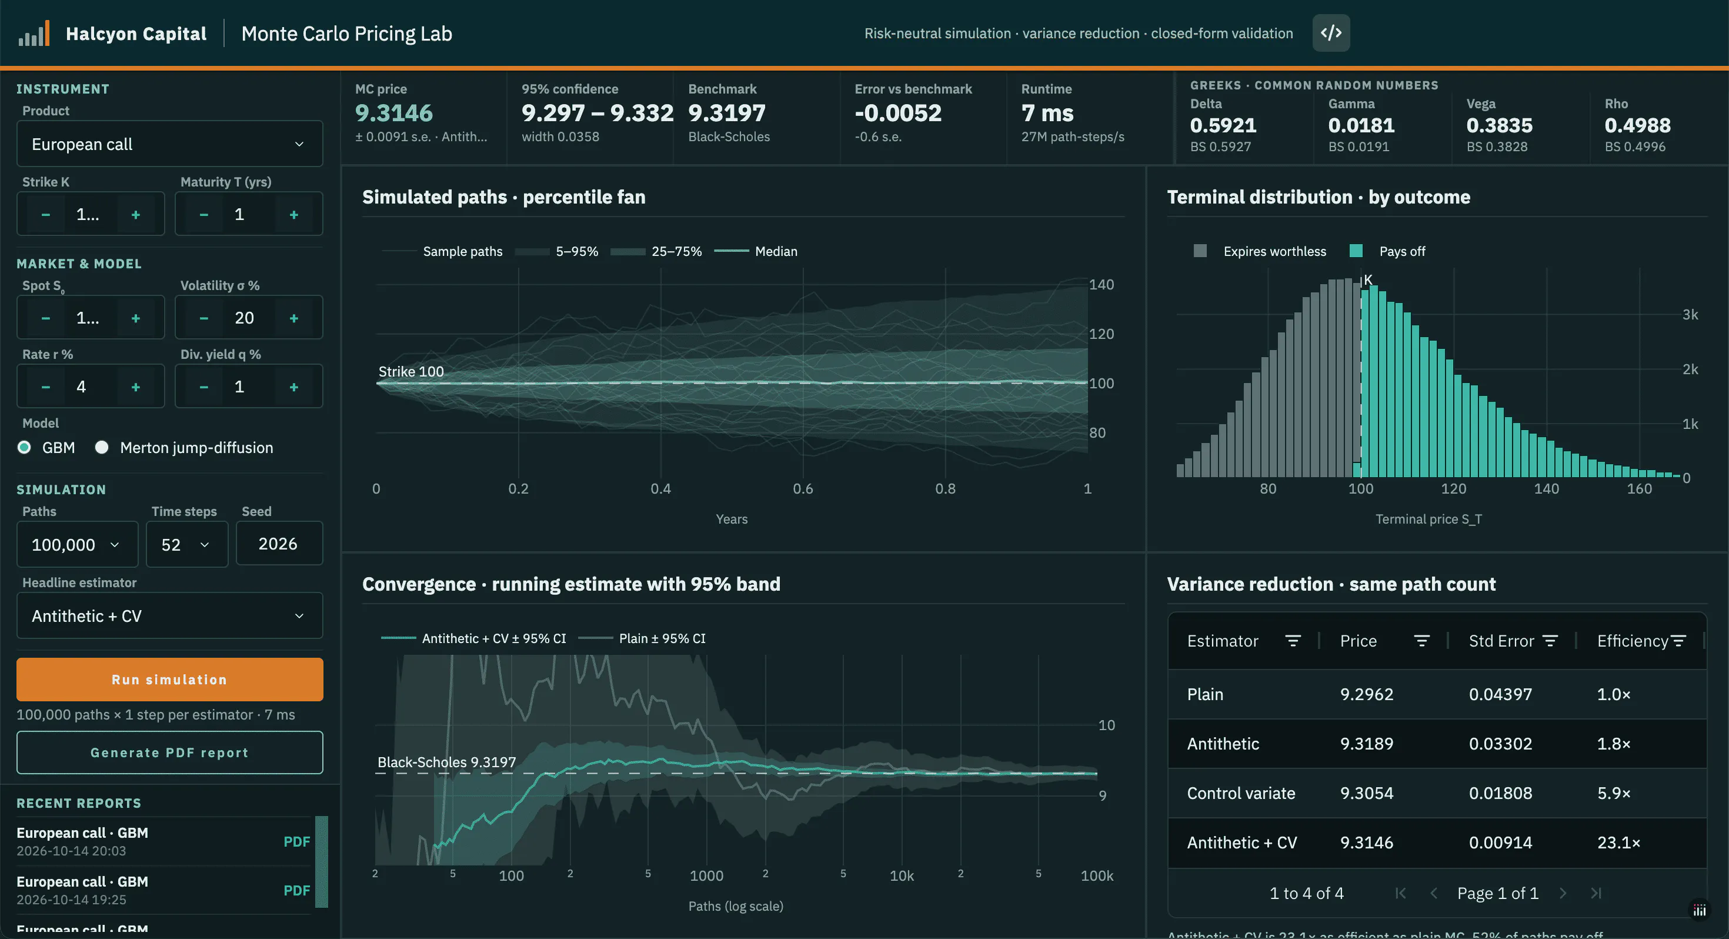Increase Rate r % with plus

click(136, 387)
